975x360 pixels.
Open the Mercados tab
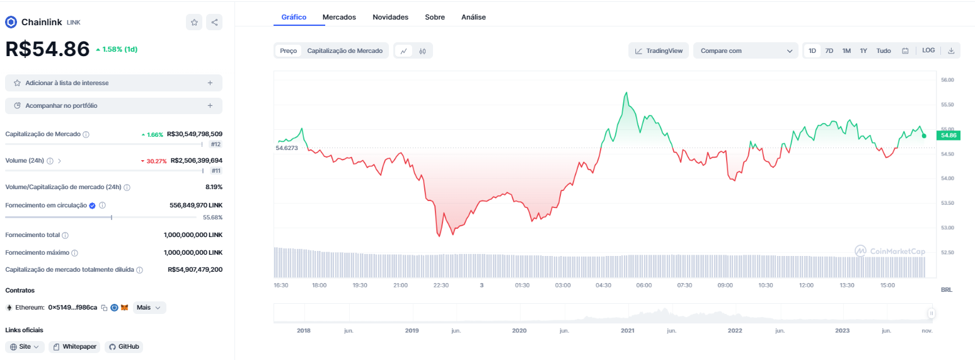click(x=339, y=17)
